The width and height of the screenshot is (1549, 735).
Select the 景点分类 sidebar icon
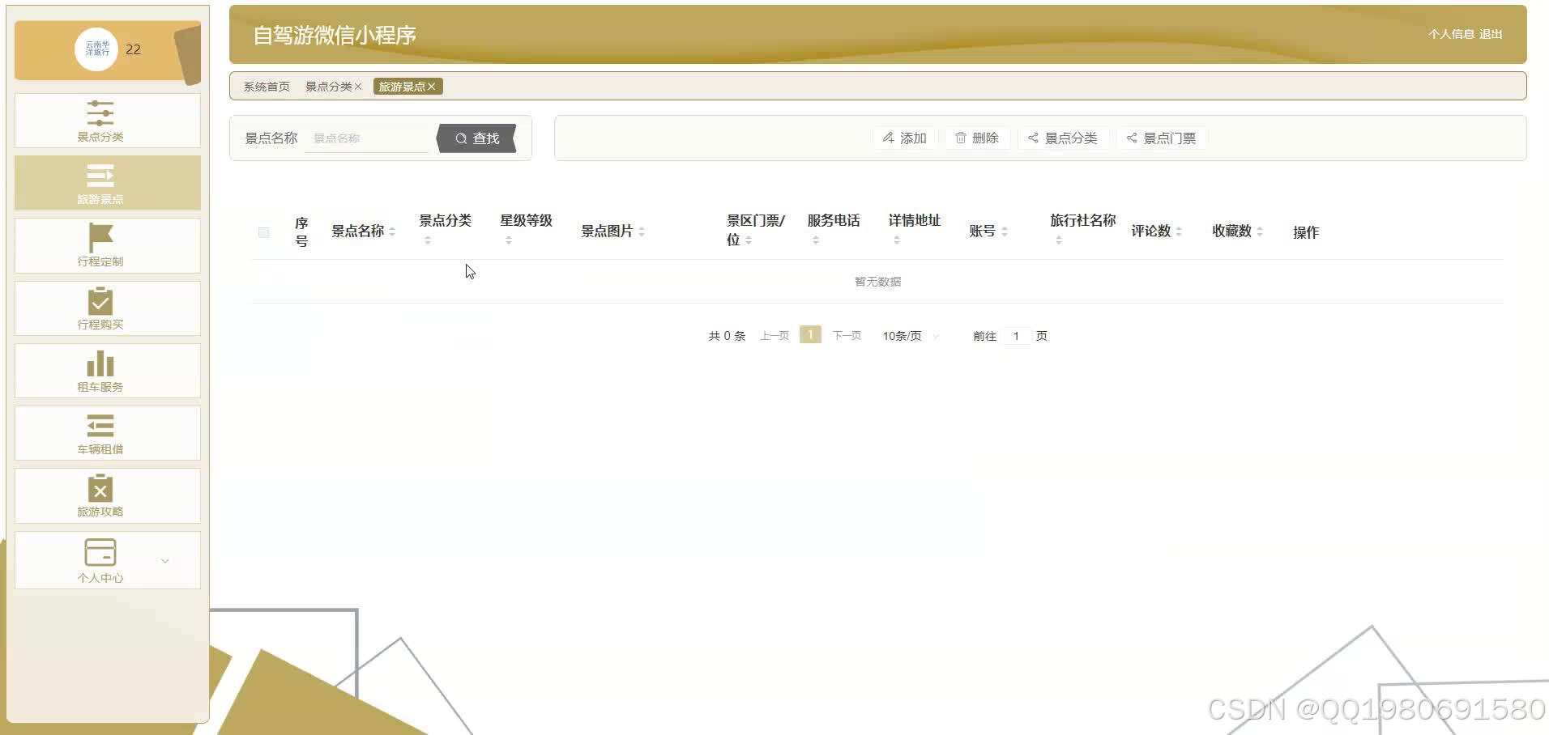(100, 114)
